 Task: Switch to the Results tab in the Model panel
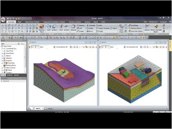pyautogui.click(x=16, y=75)
